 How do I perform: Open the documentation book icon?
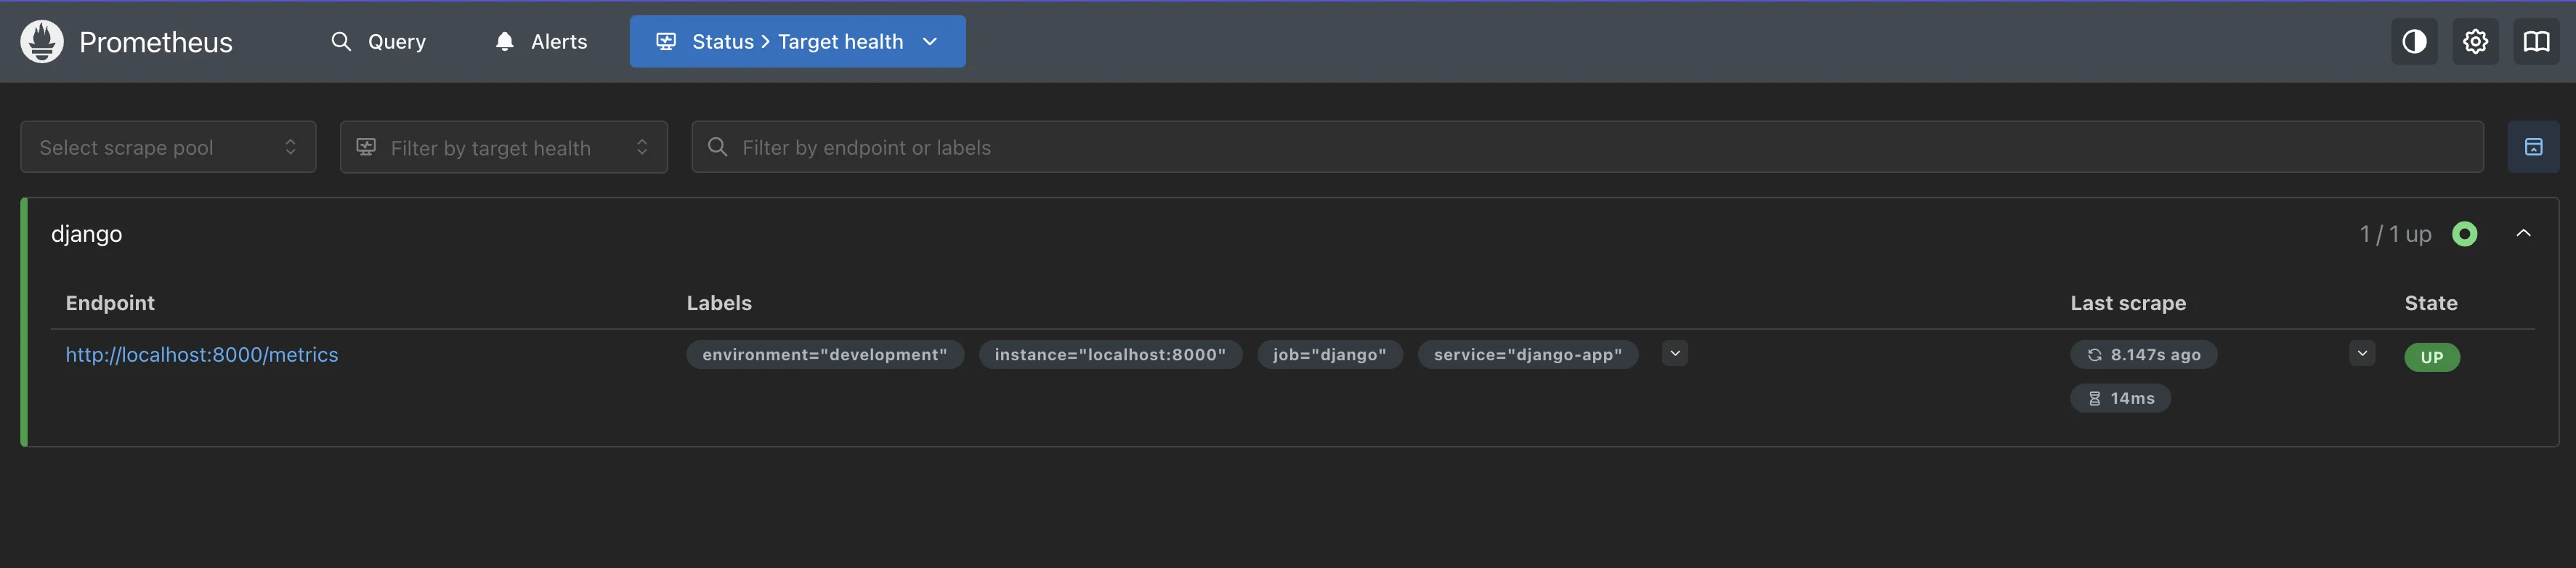[x=2536, y=42]
